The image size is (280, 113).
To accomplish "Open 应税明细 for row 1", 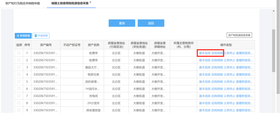I will 217,53.
